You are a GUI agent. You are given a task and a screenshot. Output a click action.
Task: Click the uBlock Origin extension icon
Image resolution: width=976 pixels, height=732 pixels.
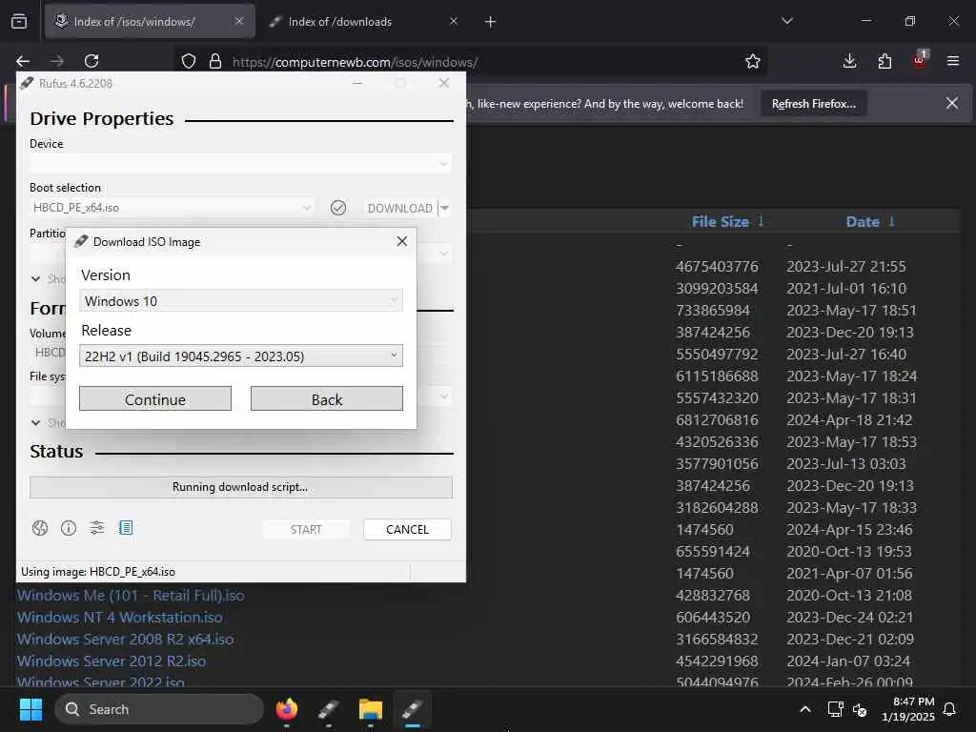[920, 60]
